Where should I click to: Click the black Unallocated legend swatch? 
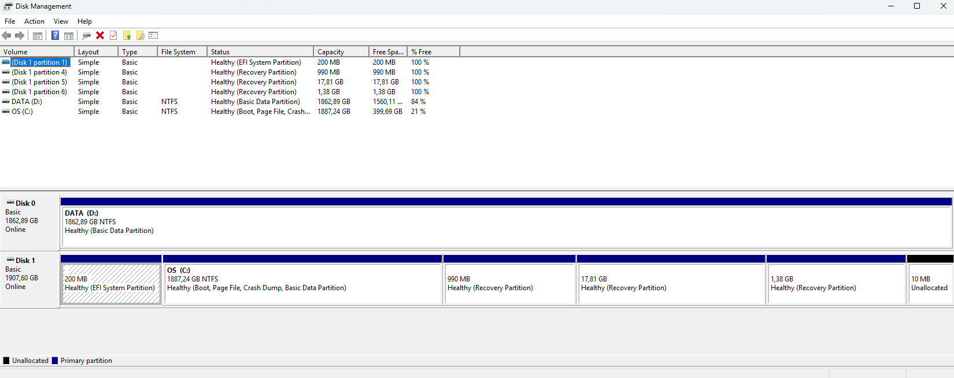point(6,361)
